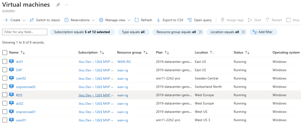Open the dc02 row wan-rg link
Screen dimensions: 301x124
(123, 103)
